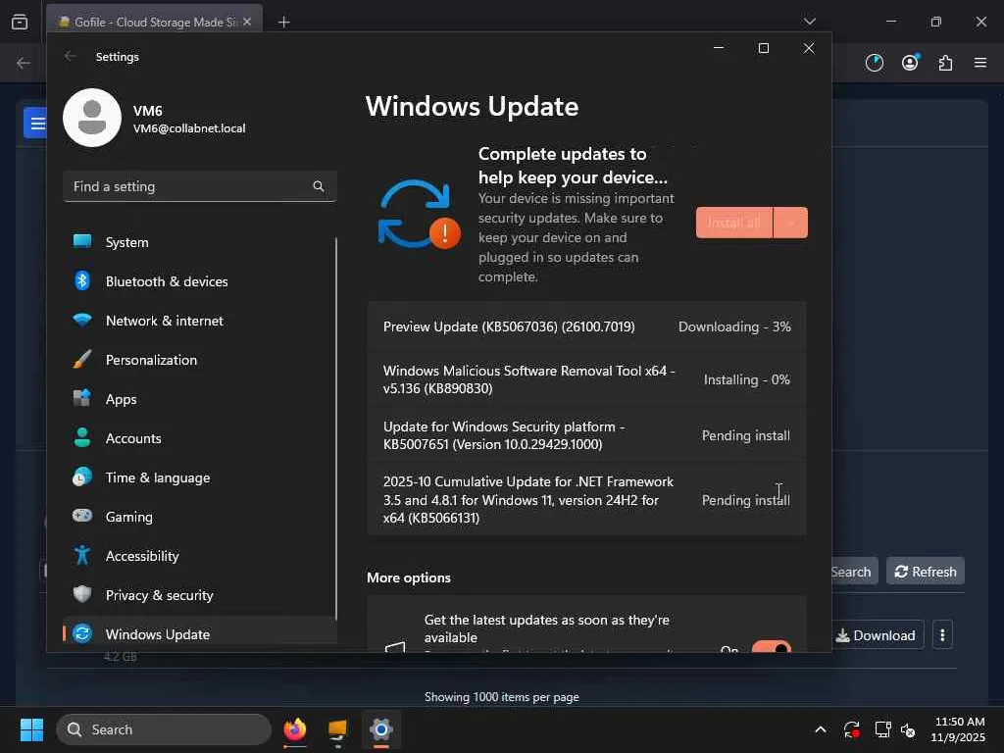The height and width of the screenshot is (753, 1004).
Task: Close the Gofile browser tab
Action: click(x=247, y=22)
